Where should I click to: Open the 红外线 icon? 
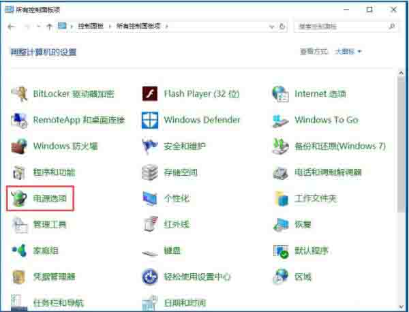pyautogui.click(x=150, y=224)
